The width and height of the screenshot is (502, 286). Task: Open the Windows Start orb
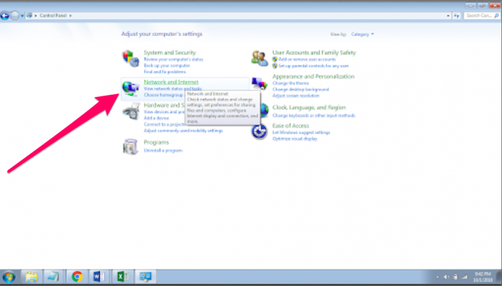tap(9, 277)
